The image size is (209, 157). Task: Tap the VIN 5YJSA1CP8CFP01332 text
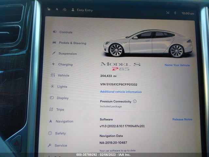[119, 84]
